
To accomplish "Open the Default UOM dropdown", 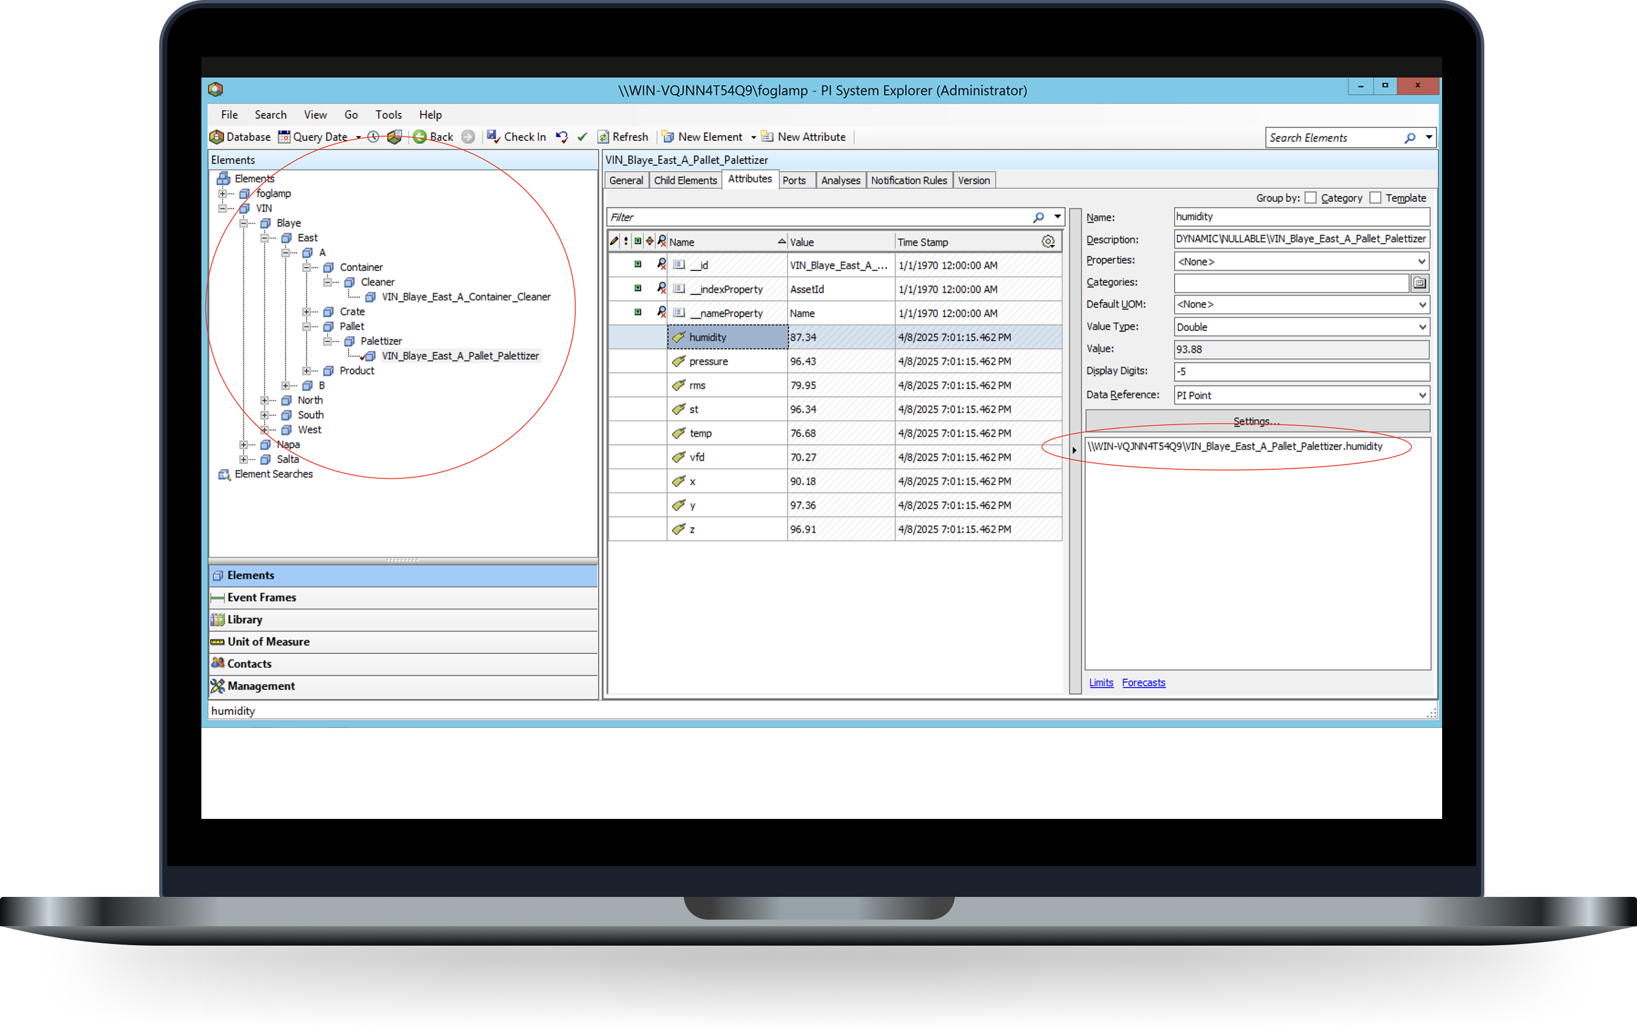I will tap(1302, 305).
